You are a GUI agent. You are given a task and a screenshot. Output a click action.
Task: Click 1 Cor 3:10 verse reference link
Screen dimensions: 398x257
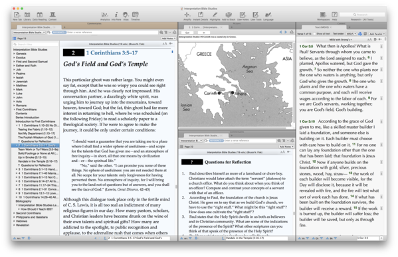(307, 122)
